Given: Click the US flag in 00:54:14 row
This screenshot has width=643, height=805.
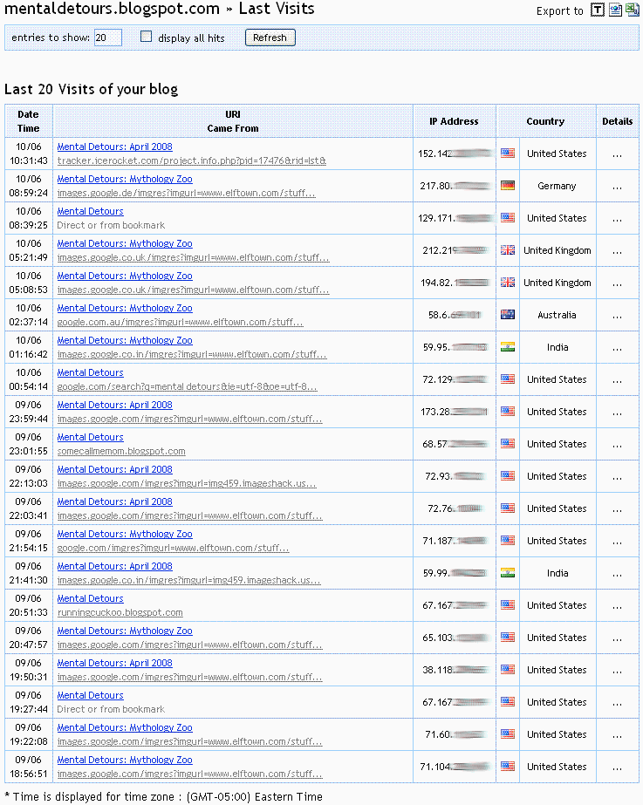Looking at the screenshot, I should point(508,379).
